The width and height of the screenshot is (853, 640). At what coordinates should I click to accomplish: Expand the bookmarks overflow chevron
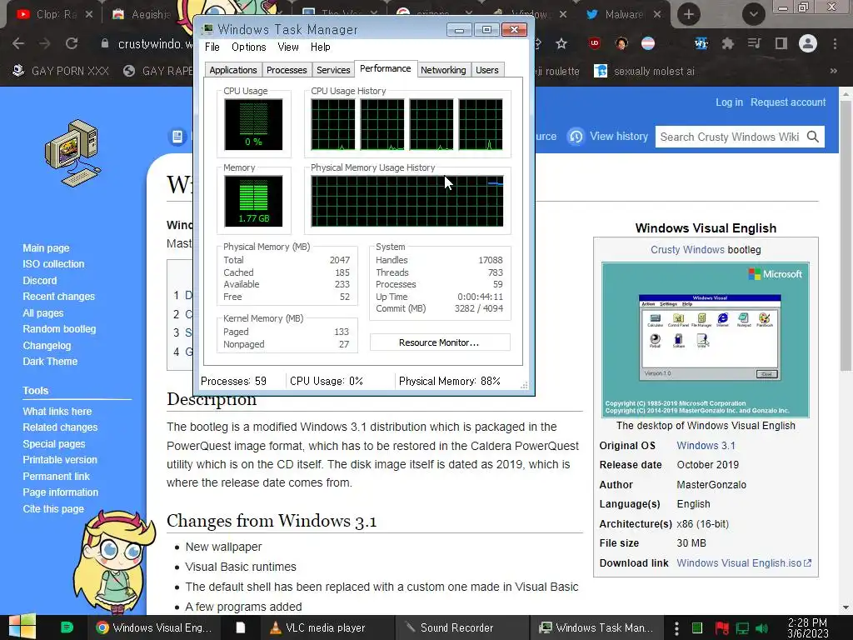[833, 71]
